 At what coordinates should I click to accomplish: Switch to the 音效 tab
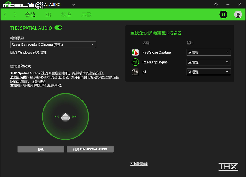point(30,15)
